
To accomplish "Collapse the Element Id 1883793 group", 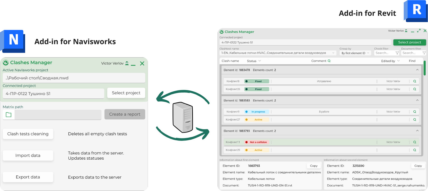I will click(417, 131).
